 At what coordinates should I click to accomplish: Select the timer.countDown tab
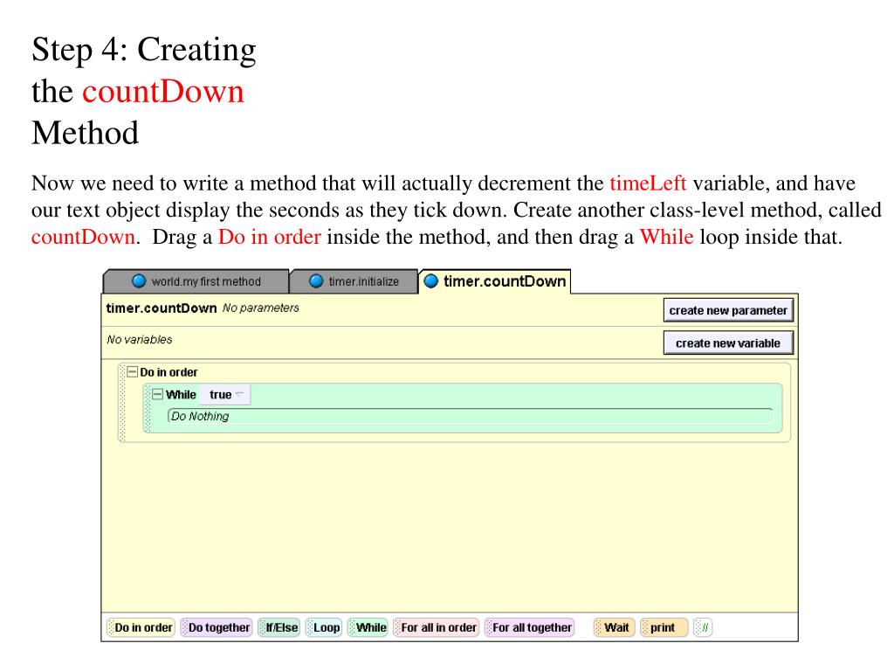(x=495, y=281)
